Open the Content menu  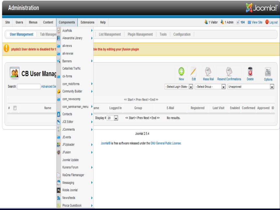pyautogui.click(x=48, y=22)
